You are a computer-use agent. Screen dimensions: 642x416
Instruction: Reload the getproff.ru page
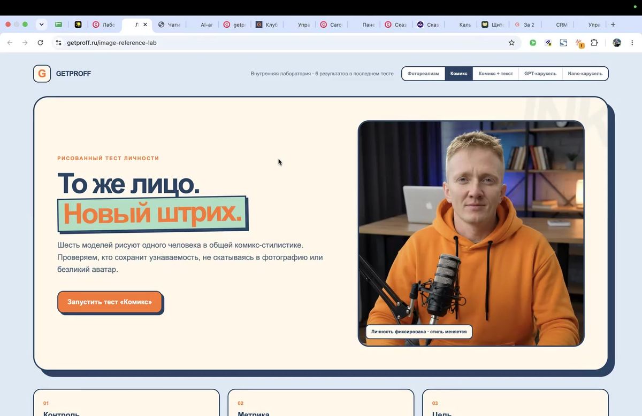tap(40, 43)
